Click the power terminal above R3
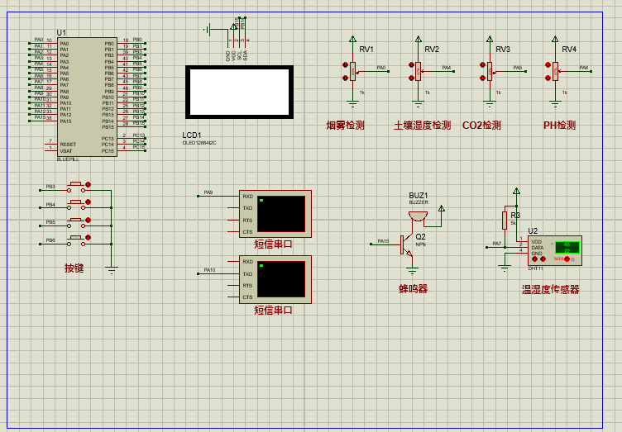 pyautogui.click(x=516, y=192)
